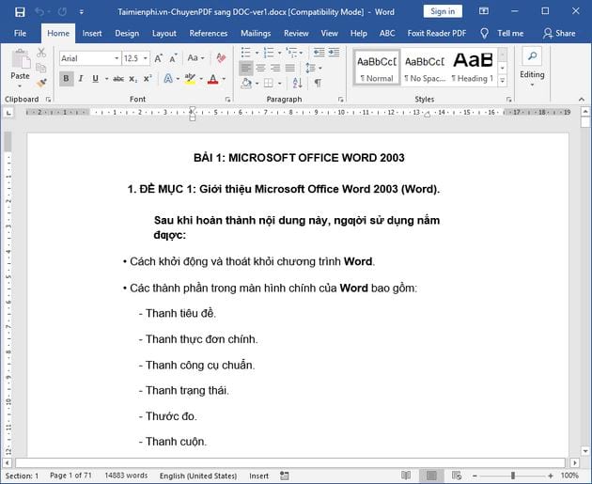Sort the text with the A-Z icon

click(x=297, y=83)
